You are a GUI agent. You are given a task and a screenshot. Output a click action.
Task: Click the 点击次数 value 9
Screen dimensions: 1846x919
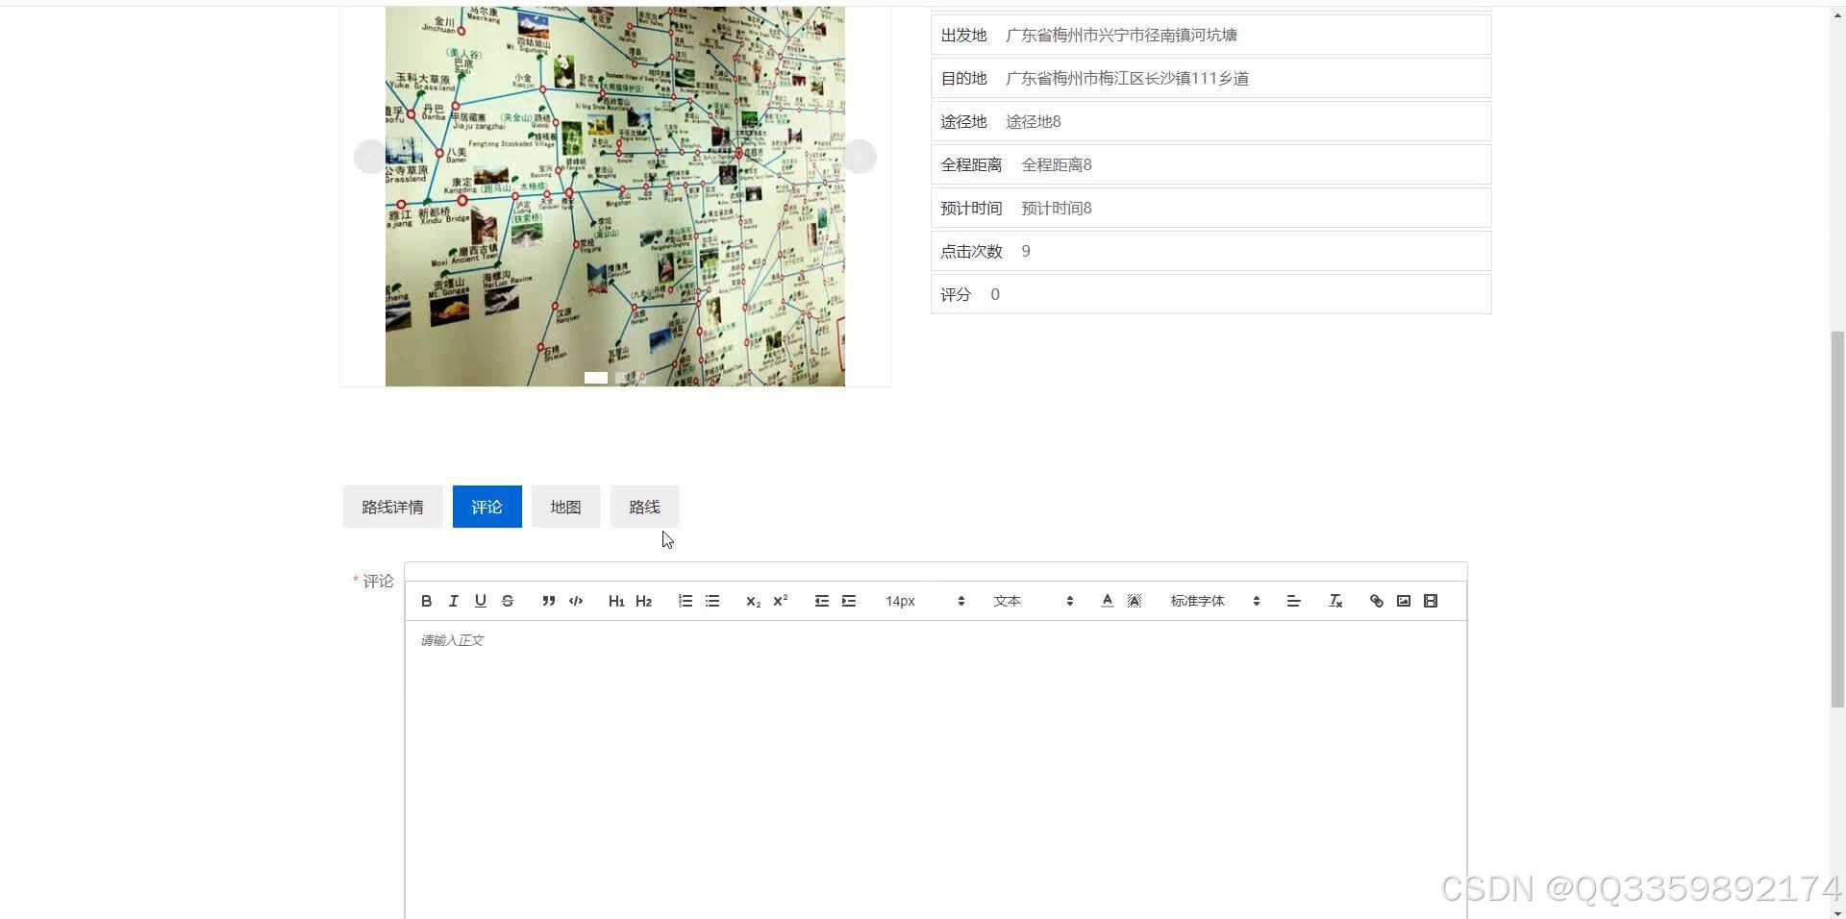click(1026, 251)
